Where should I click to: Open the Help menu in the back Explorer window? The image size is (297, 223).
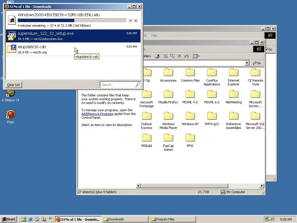(x=154, y=35)
